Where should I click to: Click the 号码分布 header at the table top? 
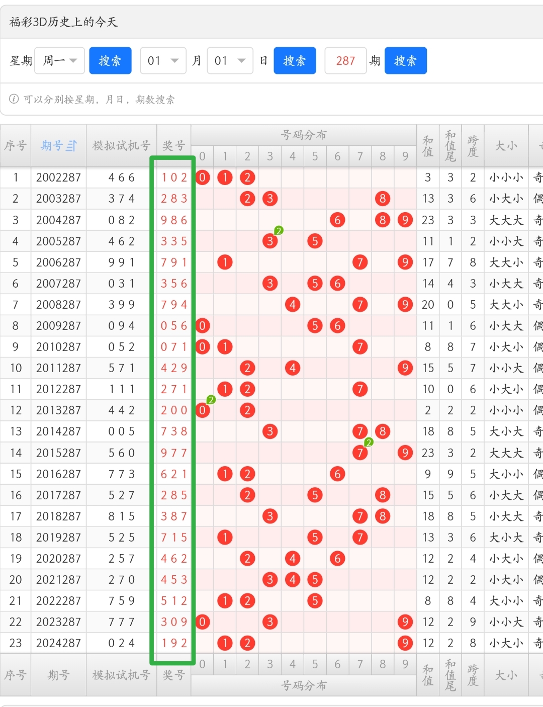coord(304,135)
